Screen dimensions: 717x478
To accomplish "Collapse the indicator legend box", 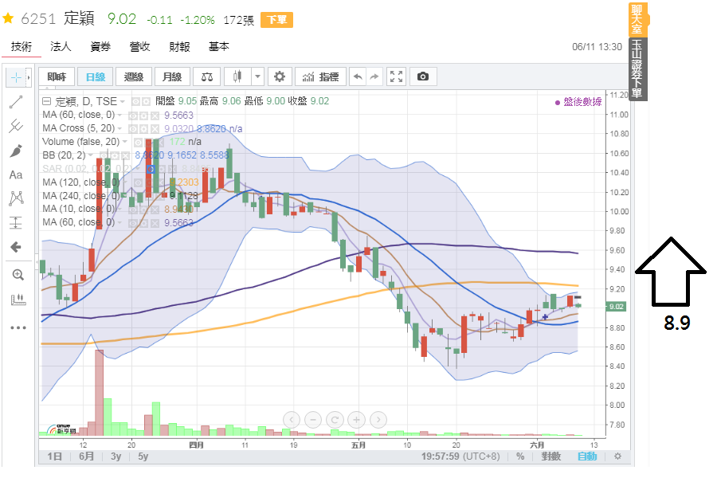I will coord(46,101).
